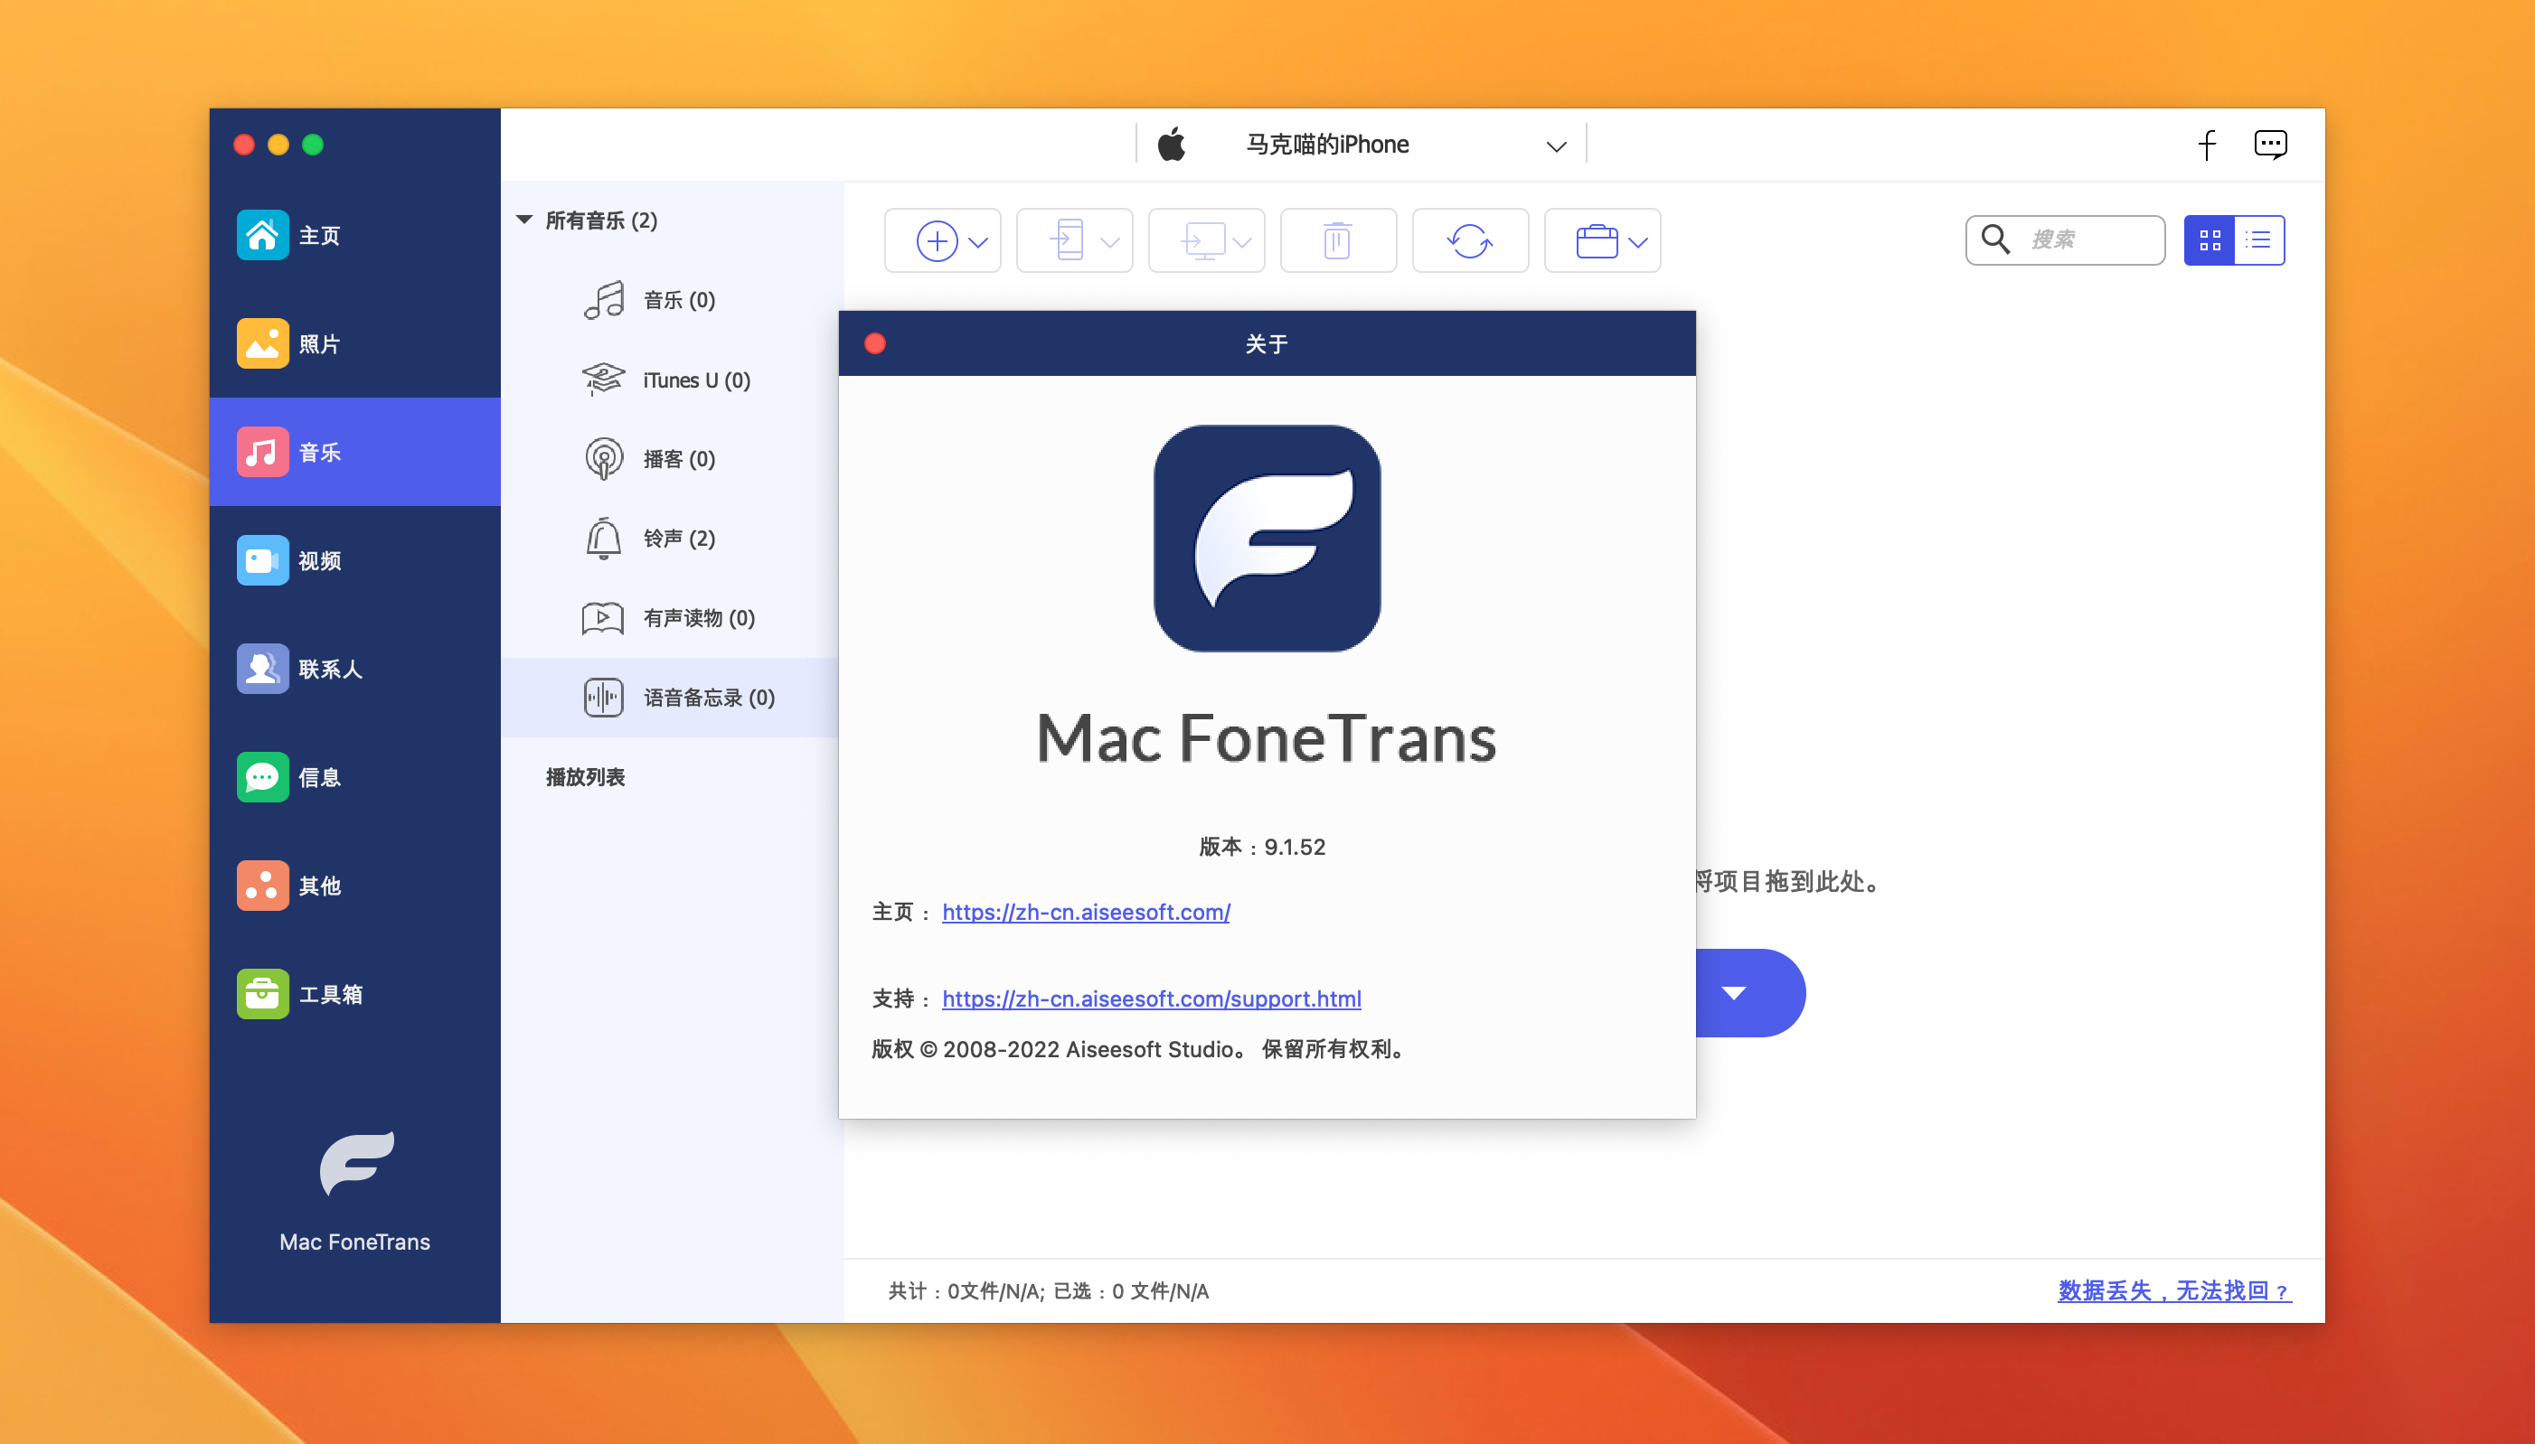Screen dimensions: 2535x1444
Task: Open the Messages (信息) section
Action: point(354,776)
